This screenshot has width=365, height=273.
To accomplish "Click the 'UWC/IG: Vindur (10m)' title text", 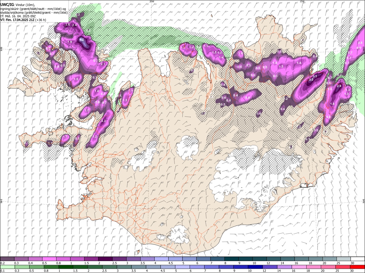I will click(18, 5).
